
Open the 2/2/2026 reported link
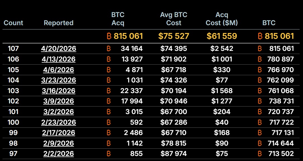tap(58, 153)
